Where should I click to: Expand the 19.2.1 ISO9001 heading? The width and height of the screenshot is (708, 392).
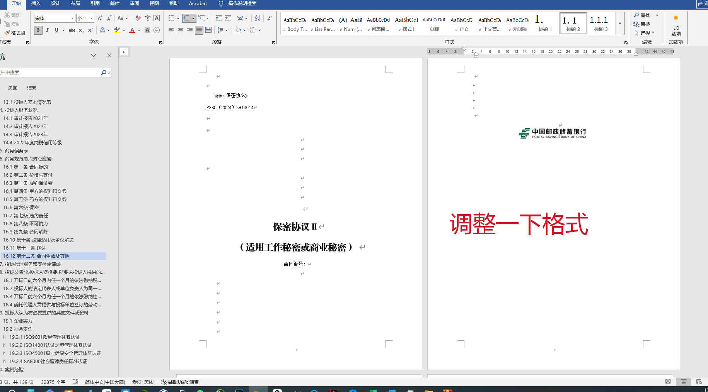click(4, 337)
